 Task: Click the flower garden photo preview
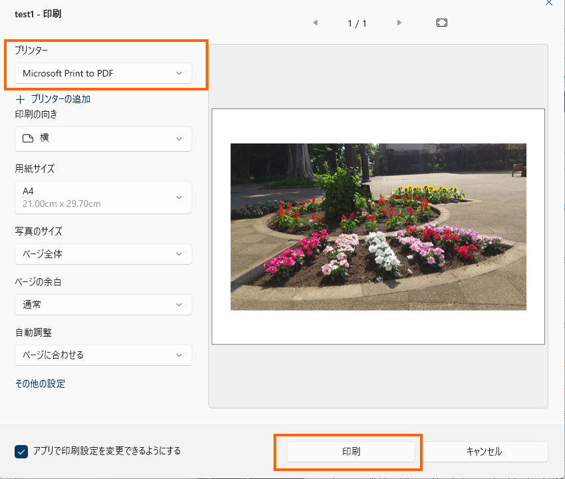coord(378,227)
